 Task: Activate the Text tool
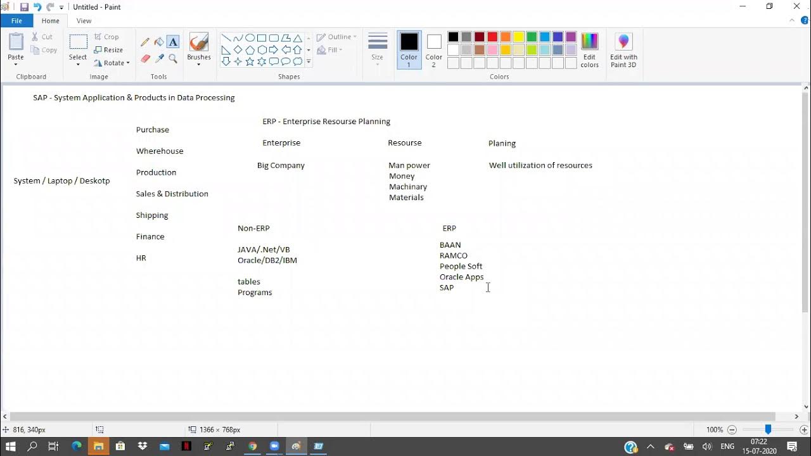tap(173, 42)
